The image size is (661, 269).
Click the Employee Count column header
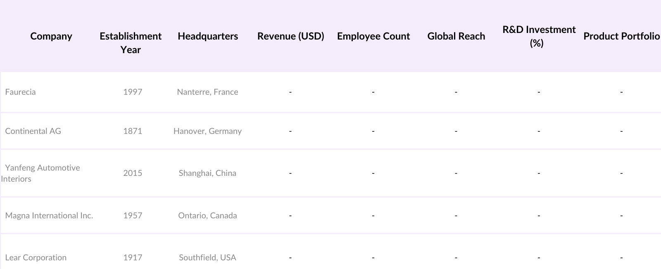coord(373,36)
